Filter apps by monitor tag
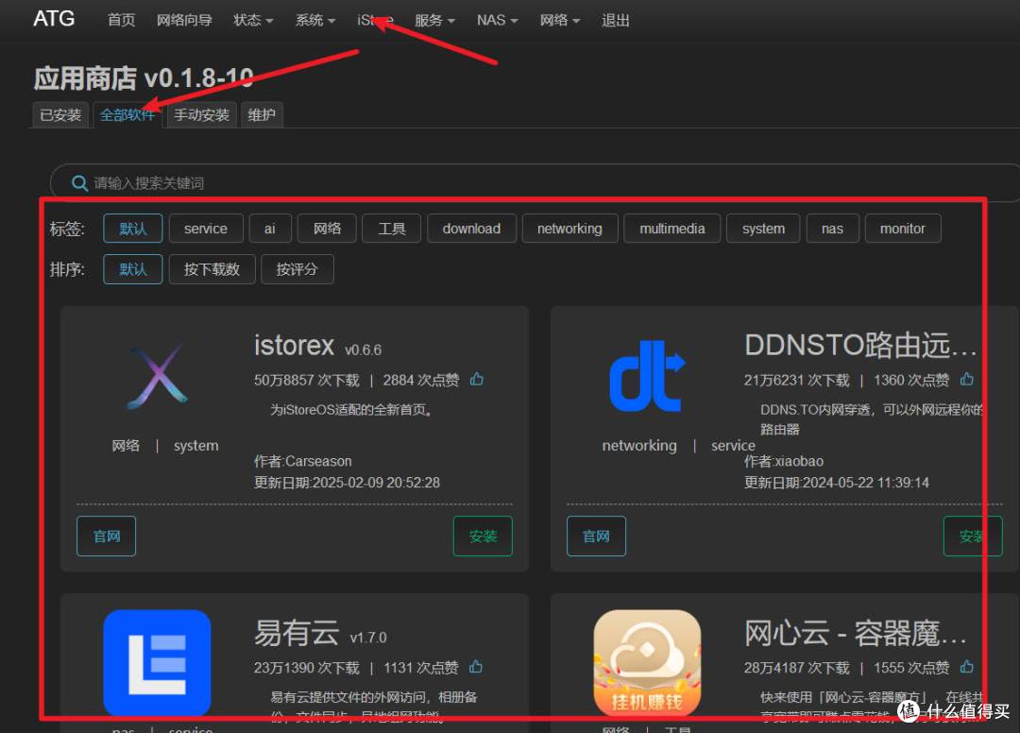The width and height of the screenshot is (1020, 733). 903,229
